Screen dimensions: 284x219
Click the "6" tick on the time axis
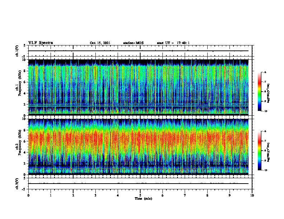163,195
